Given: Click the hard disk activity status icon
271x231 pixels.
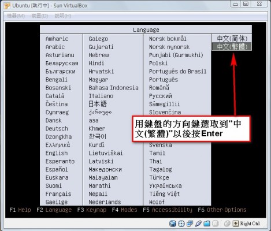Looking at the screenshot, I should pyautogui.click(x=173, y=223).
